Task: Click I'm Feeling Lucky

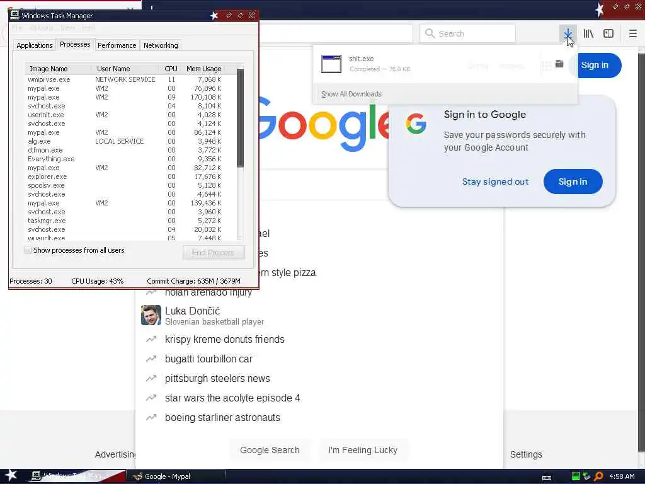Action: [363, 450]
